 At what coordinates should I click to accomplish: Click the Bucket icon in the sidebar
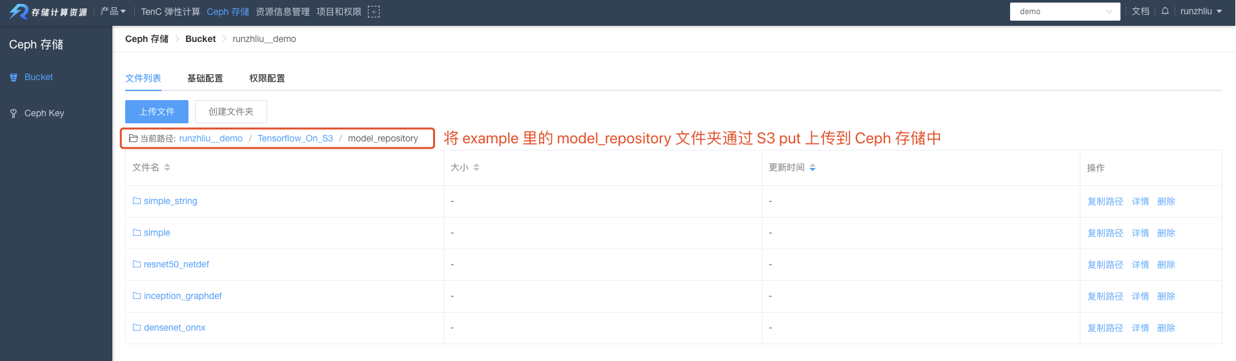[14, 77]
